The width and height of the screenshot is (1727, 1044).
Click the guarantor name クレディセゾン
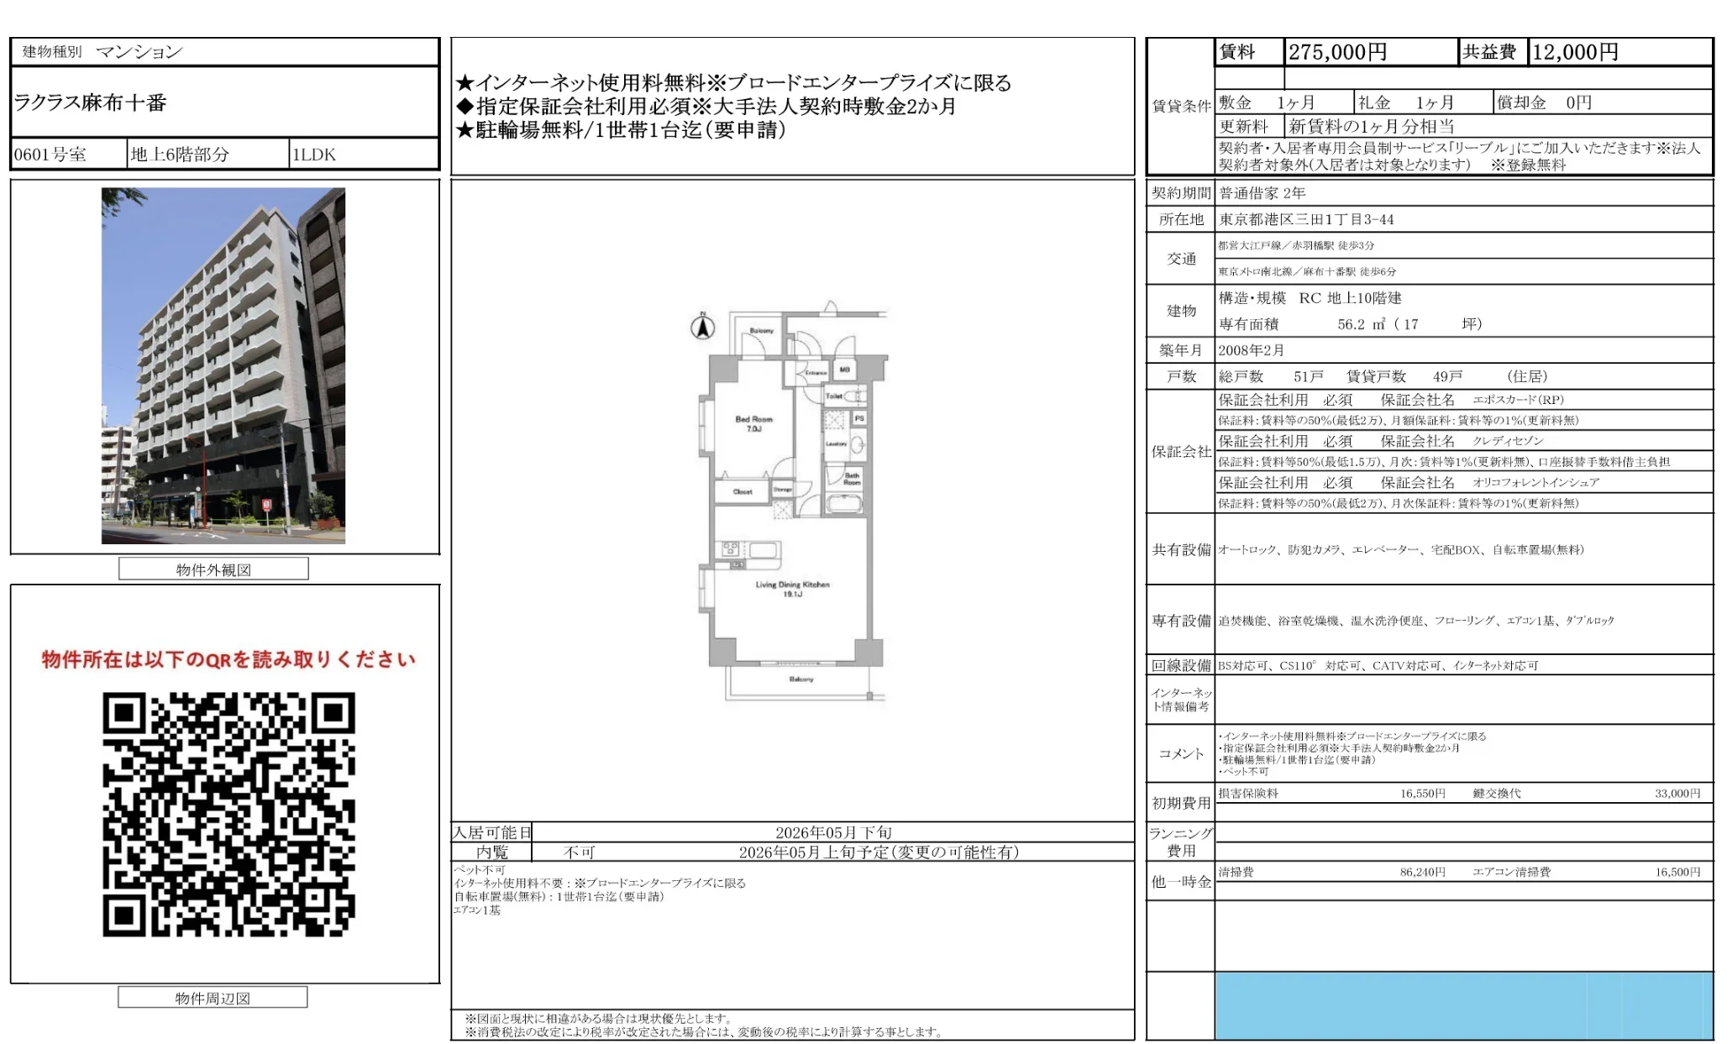(1508, 441)
